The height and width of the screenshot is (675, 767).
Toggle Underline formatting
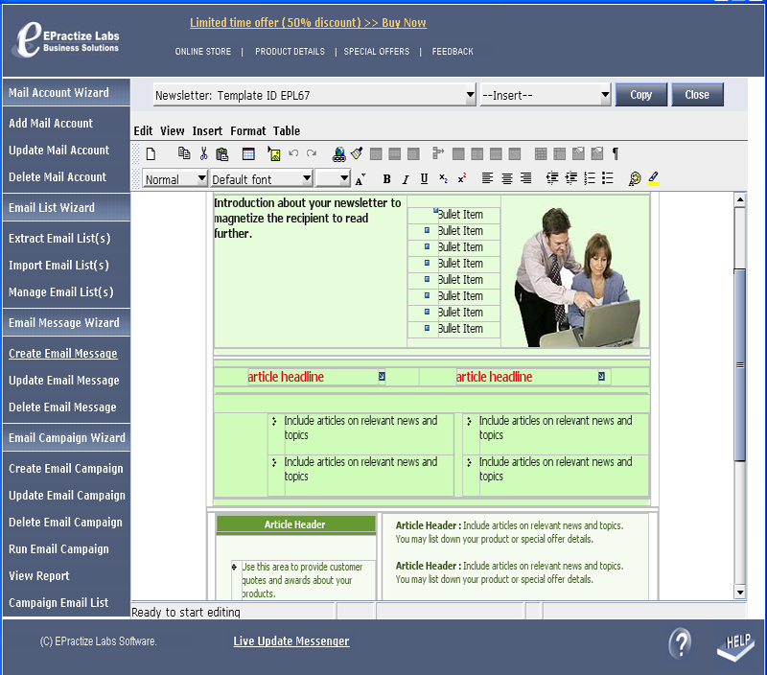pos(424,179)
